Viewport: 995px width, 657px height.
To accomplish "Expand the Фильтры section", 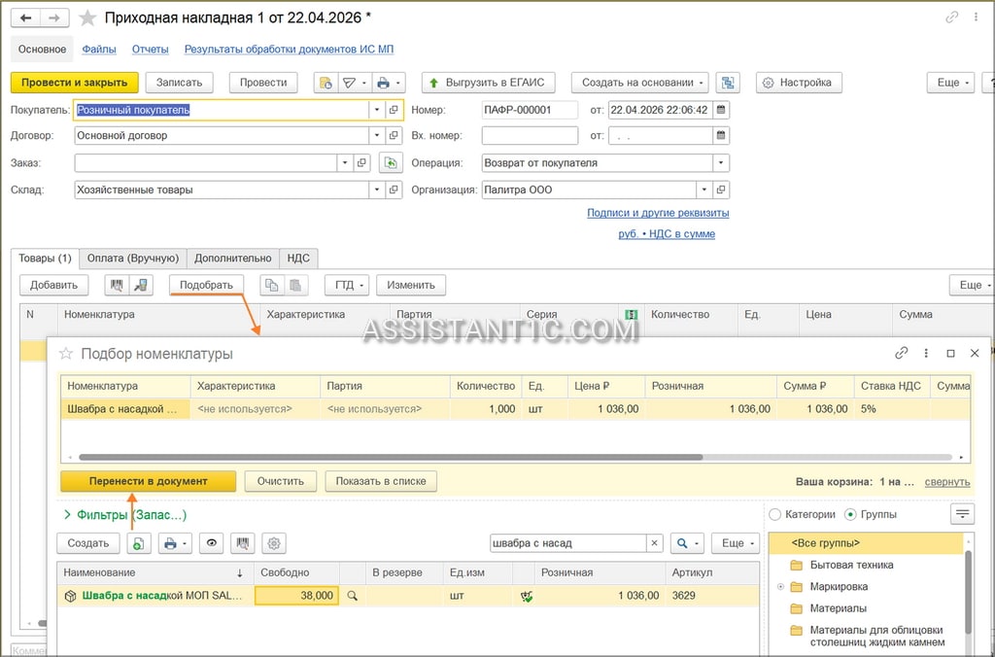I will [x=67, y=515].
